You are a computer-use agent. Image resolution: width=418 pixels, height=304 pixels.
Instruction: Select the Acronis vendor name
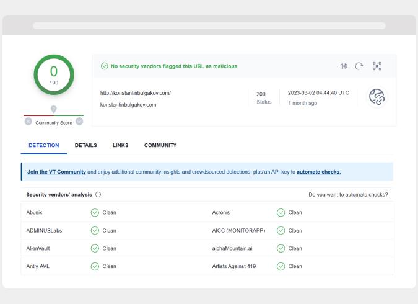220,212
